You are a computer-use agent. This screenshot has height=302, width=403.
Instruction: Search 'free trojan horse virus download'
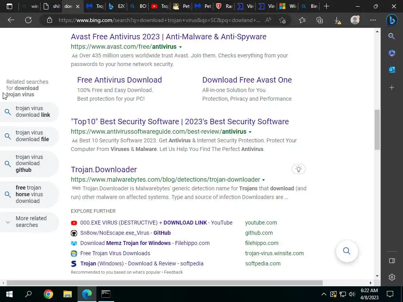29,194
